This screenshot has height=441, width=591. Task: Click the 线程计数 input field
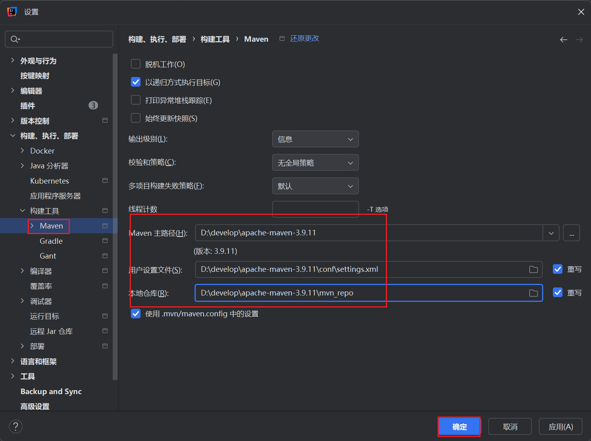tap(316, 209)
